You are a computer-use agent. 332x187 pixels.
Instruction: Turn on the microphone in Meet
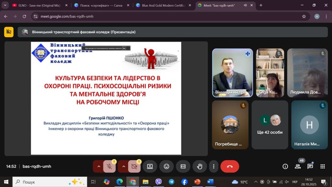click(110, 167)
